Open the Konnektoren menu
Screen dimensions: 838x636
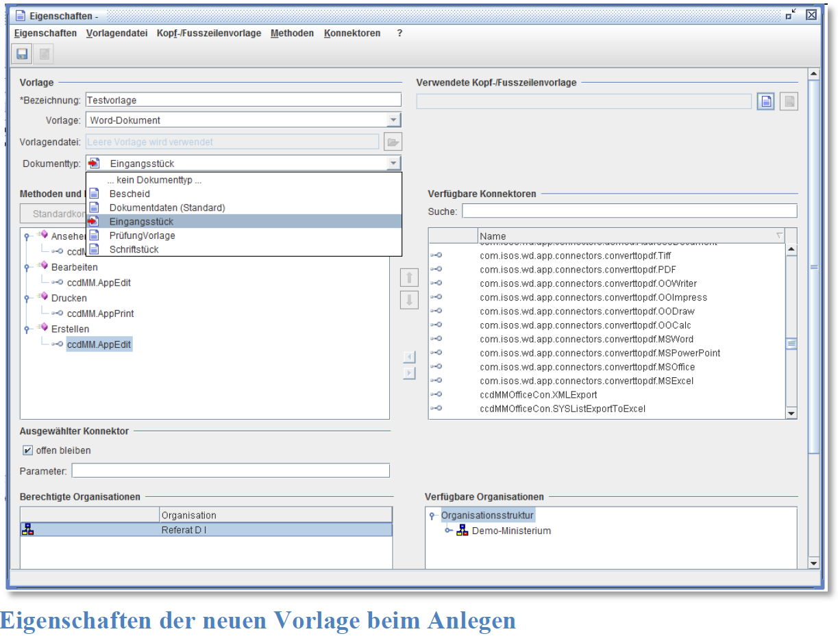(x=352, y=33)
